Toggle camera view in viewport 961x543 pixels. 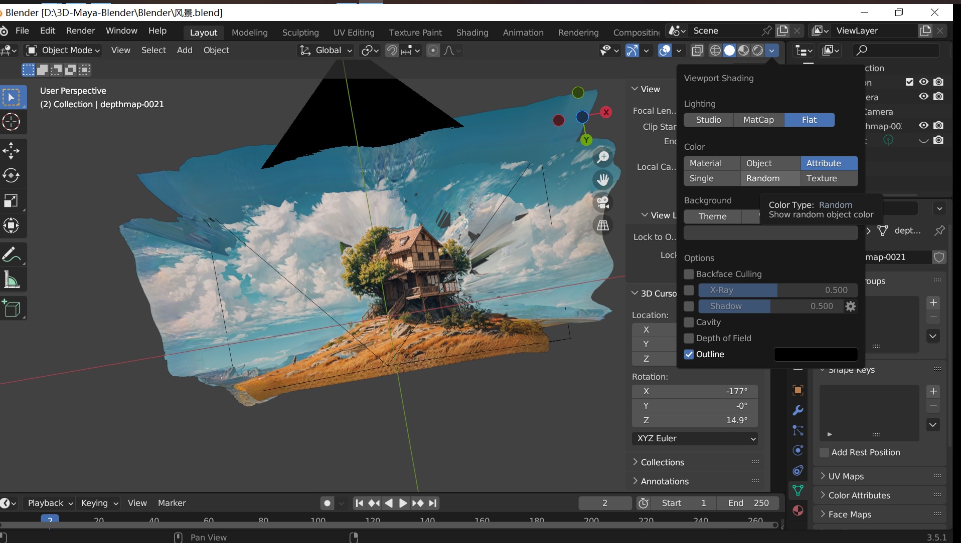coord(603,202)
